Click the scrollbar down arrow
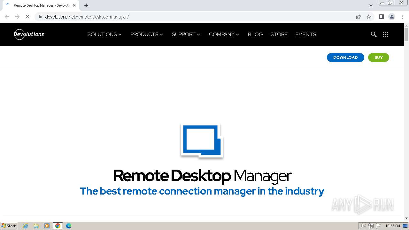 (406, 218)
